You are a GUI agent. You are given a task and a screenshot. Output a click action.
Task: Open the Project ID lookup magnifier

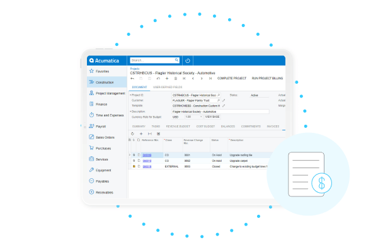click(x=219, y=95)
